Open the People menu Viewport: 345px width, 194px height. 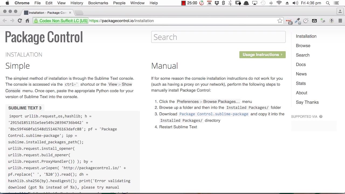click(119, 3)
